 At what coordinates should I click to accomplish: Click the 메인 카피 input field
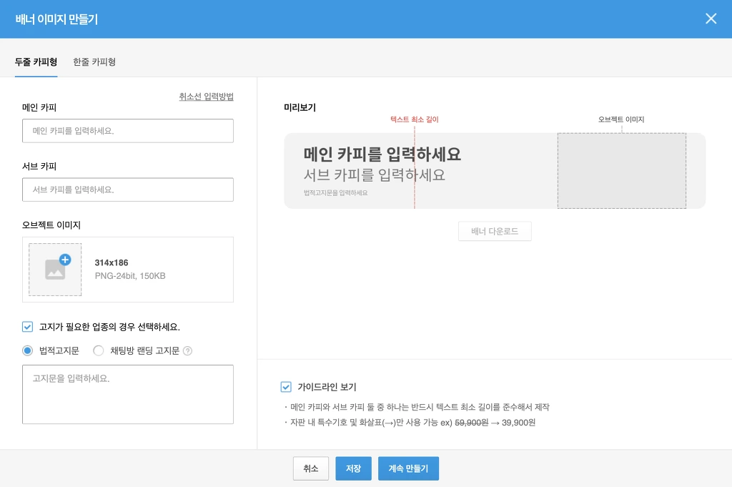pos(128,131)
